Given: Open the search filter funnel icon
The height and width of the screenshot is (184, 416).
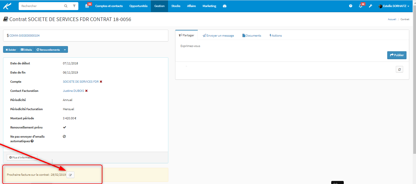Looking at the screenshot, I should point(74,6).
